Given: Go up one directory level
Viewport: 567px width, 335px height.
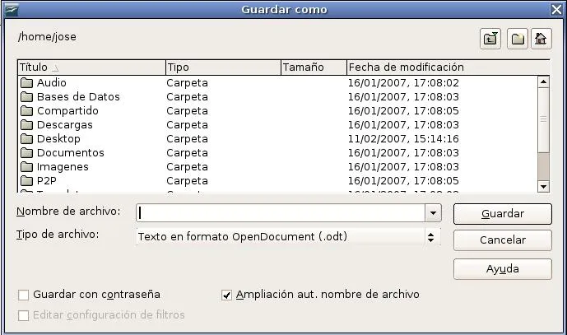Looking at the screenshot, I should 491,39.
